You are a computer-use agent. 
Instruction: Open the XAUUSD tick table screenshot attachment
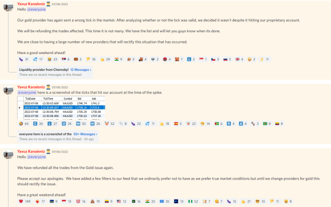coord(61,107)
